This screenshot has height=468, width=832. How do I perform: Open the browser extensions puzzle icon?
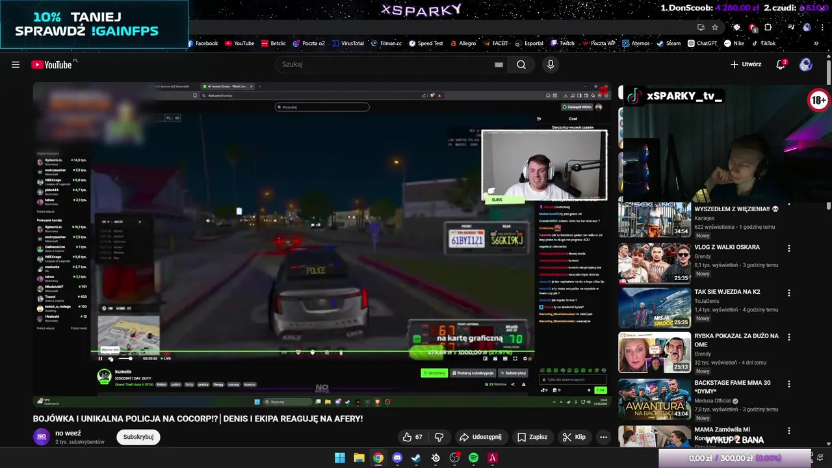[x=768, y=27]
